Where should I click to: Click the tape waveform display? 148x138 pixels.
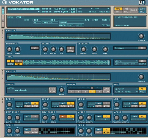tap(66, 62)
